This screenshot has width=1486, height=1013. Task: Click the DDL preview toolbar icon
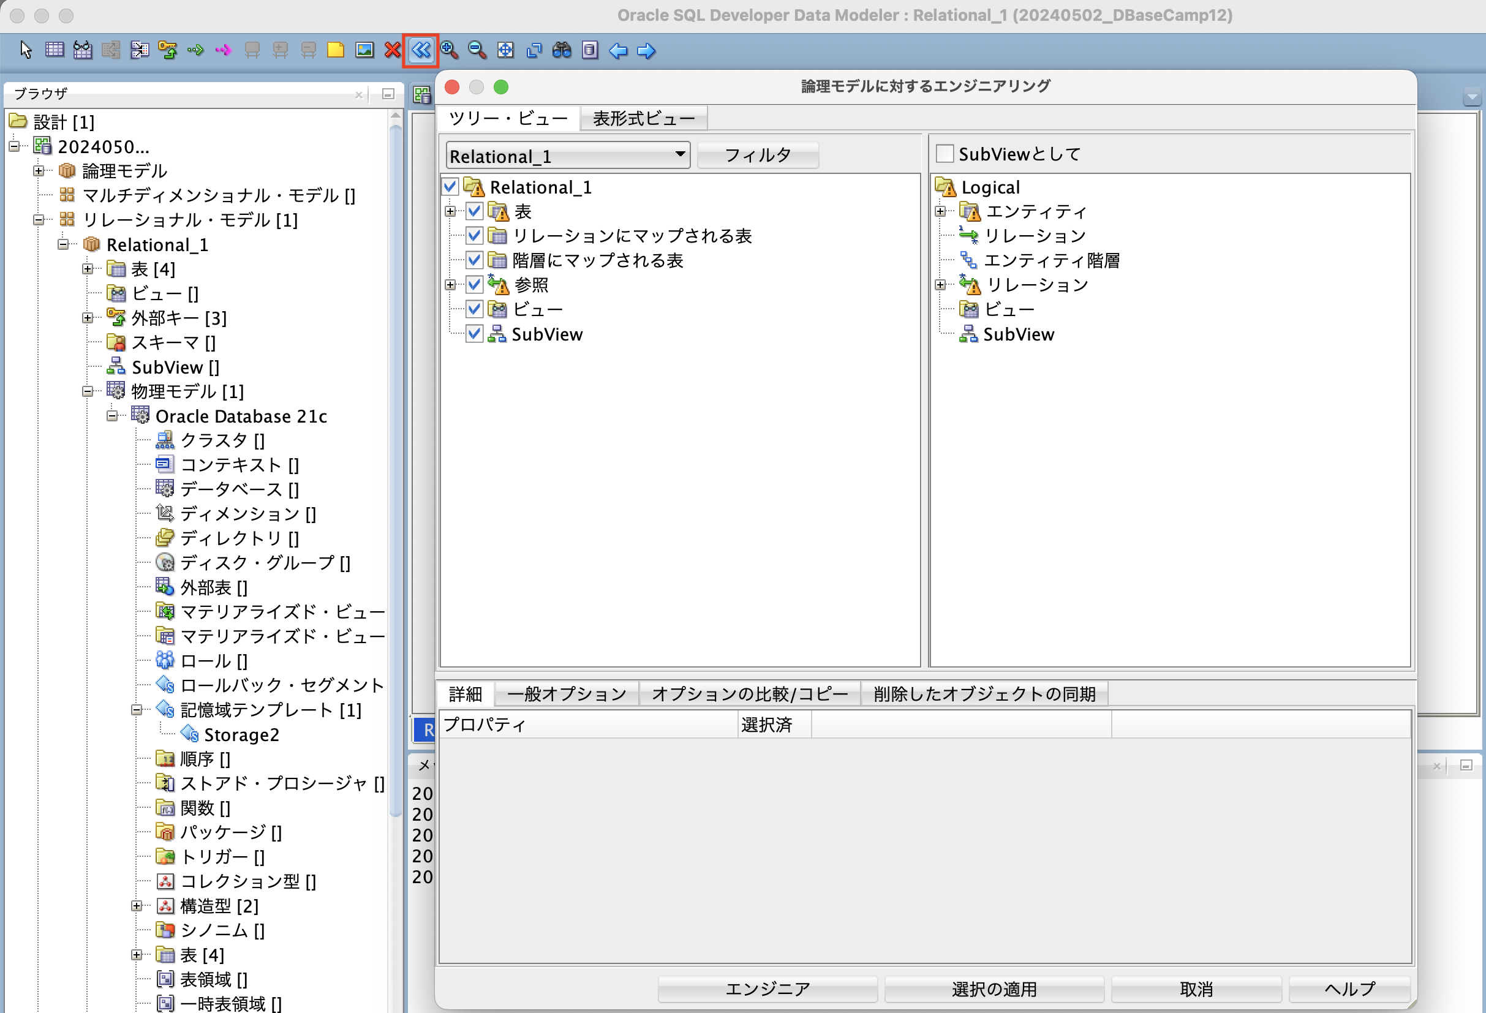[x=590, y=50]
